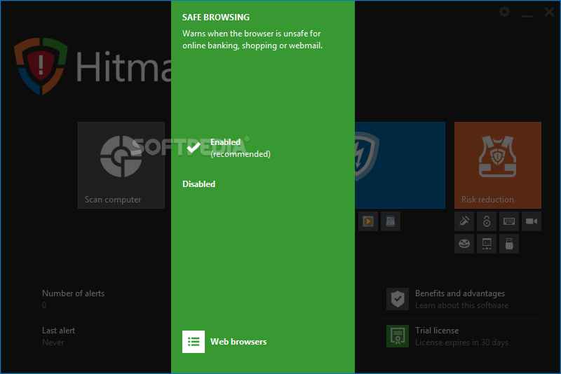This screenshot has height=374, width=561.
Task: Click the malicious mask icon
Action: click(464, 244)
